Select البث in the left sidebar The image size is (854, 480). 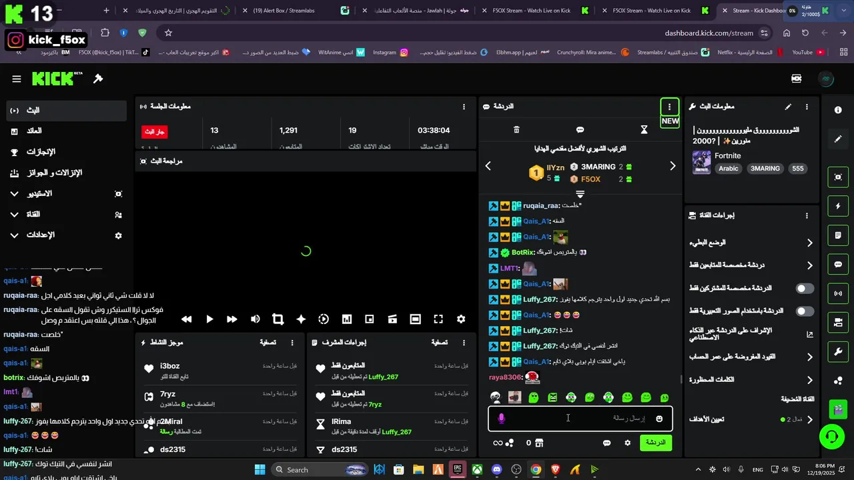pos(66,111)
